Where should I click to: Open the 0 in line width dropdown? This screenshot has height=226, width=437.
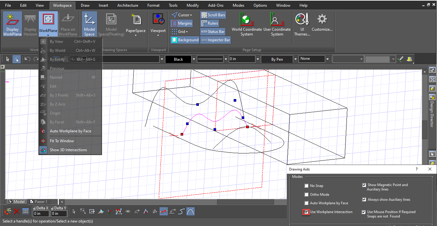pyautogui.click(x=258, y=59)
